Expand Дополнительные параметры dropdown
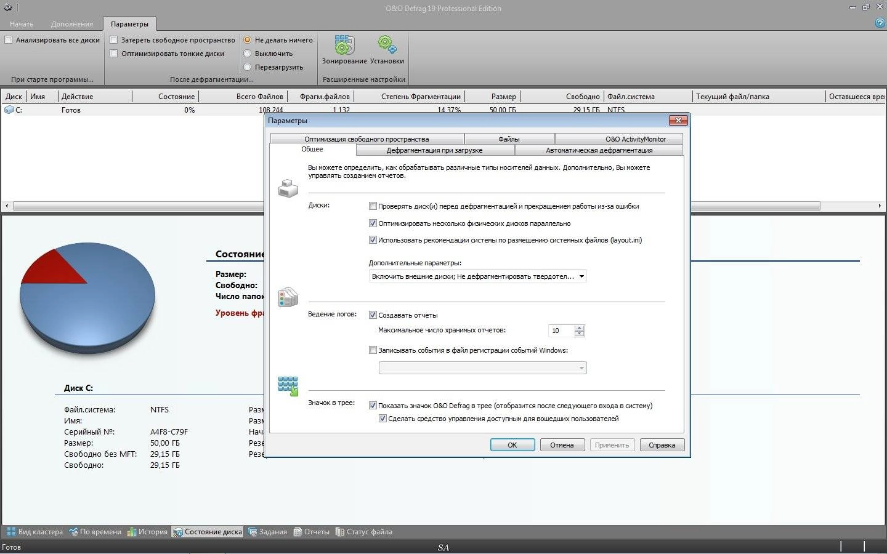 pyautogui.click(x=477, y=276)
